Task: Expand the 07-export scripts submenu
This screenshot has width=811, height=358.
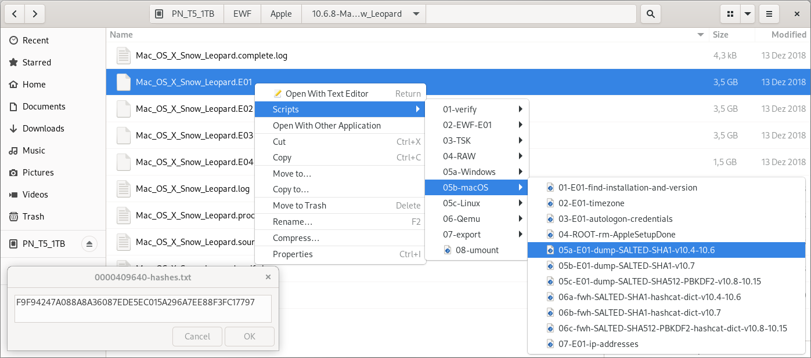Action: [477, 235]
